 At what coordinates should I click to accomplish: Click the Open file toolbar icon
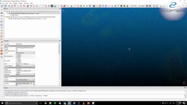pyautogui.click(x=2, y=6)
